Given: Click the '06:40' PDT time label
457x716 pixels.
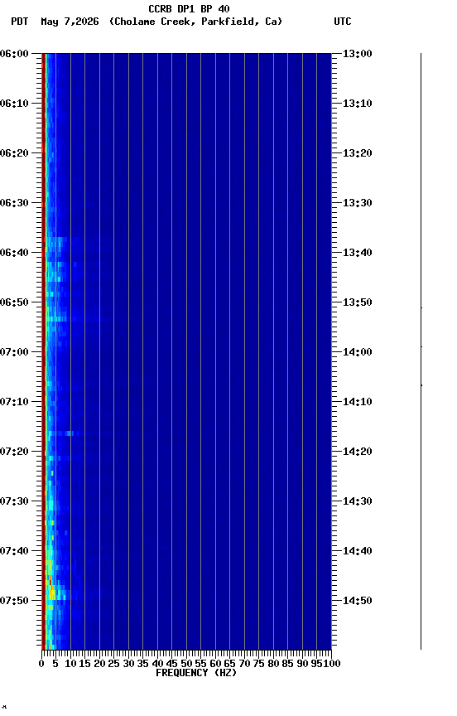Looking at the screenshot, I should [14, 253].
